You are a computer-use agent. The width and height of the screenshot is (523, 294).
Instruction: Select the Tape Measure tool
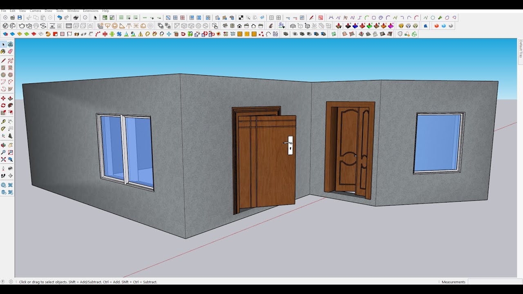click(x=3, y=122)
